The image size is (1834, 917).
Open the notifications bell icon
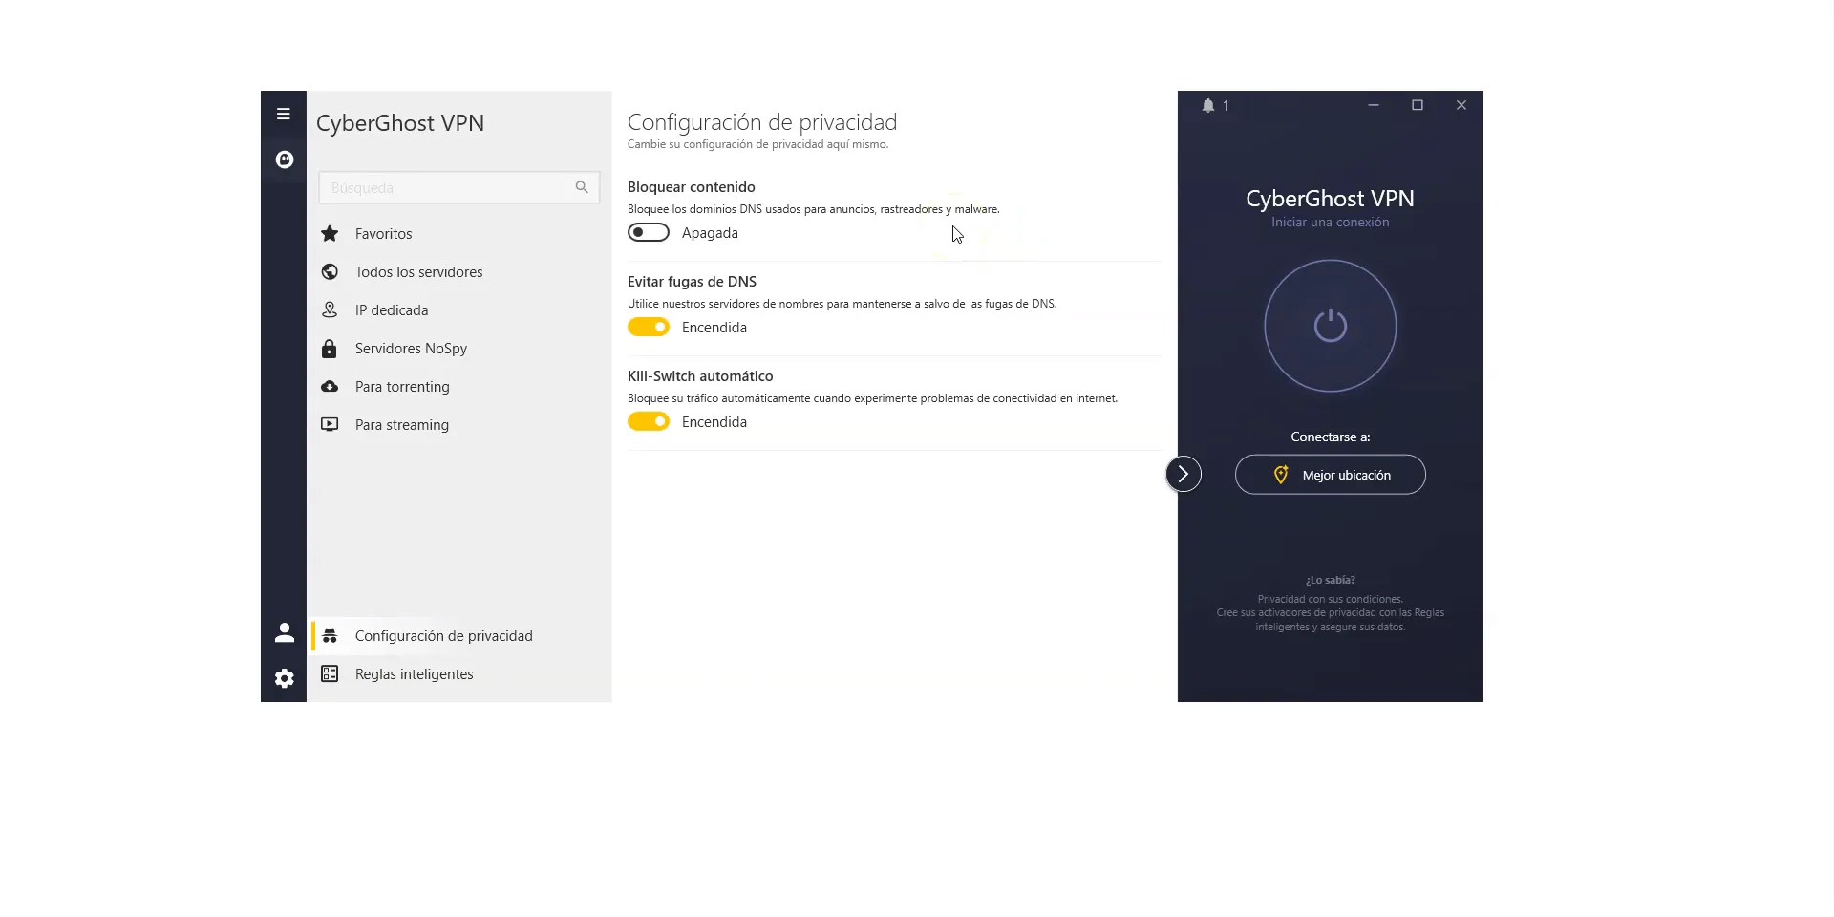[x=1208, y=105]
